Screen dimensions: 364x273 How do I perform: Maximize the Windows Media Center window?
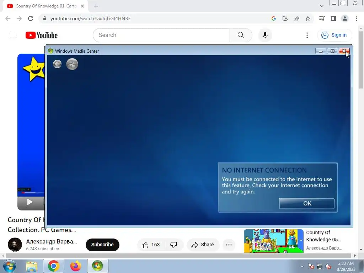click(332, 51)
